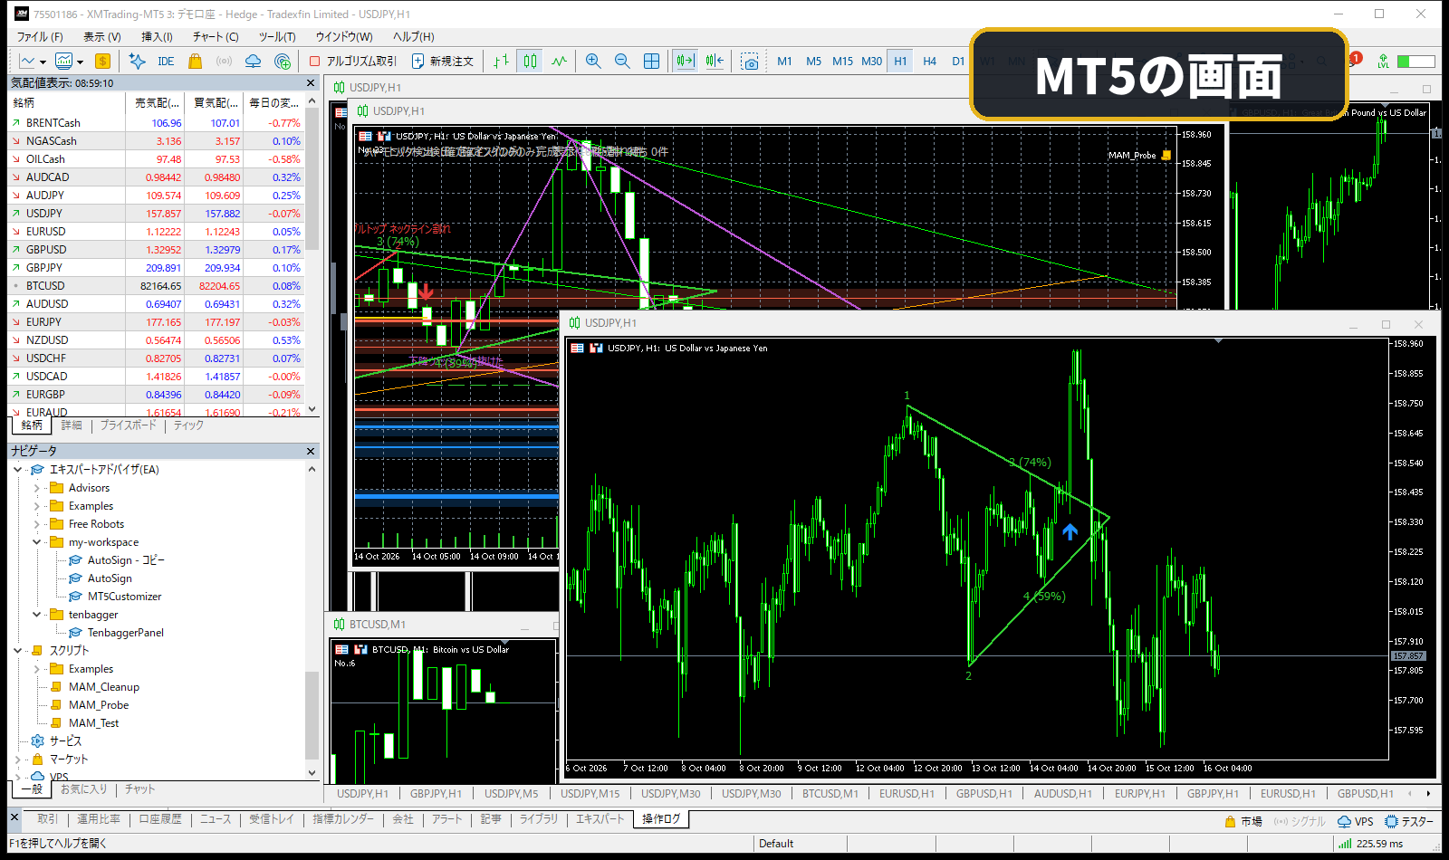This screenshot has width=1449, height=860.
Task: Click the 新規注文 new order button
Action: coord(443,62)
